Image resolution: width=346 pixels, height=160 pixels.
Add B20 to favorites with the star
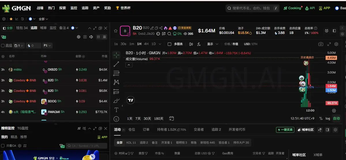116,31
